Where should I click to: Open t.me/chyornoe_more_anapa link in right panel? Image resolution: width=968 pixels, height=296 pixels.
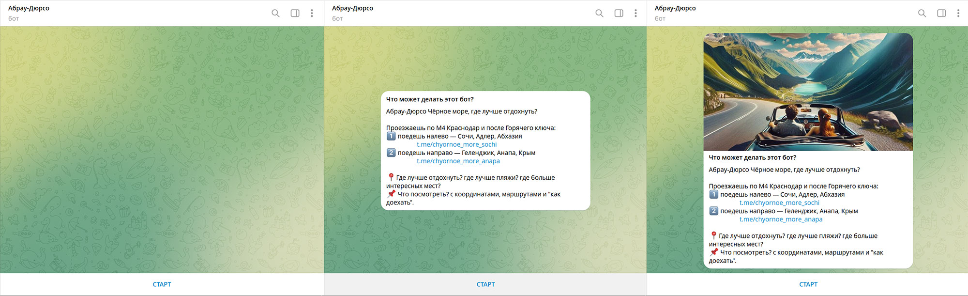click(781, 219)
